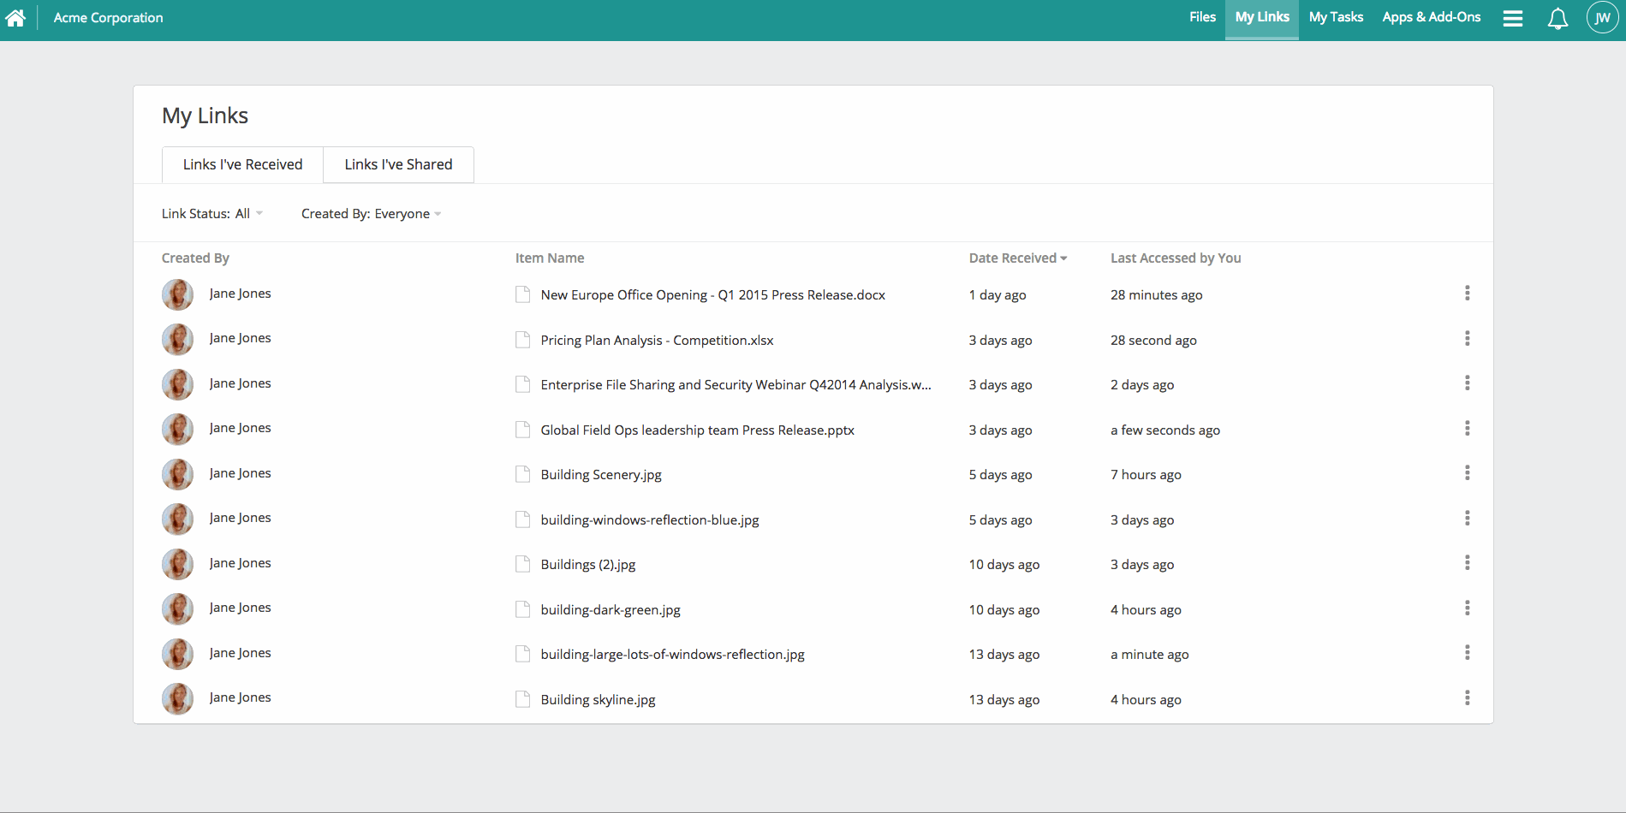Viewport: 1626px width, 813px height.
Task: Open actions menu for New Europe Office row
Action: (1467, 294)
